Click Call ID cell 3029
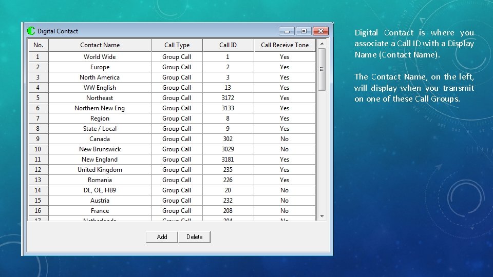 [x=228, y=149]
